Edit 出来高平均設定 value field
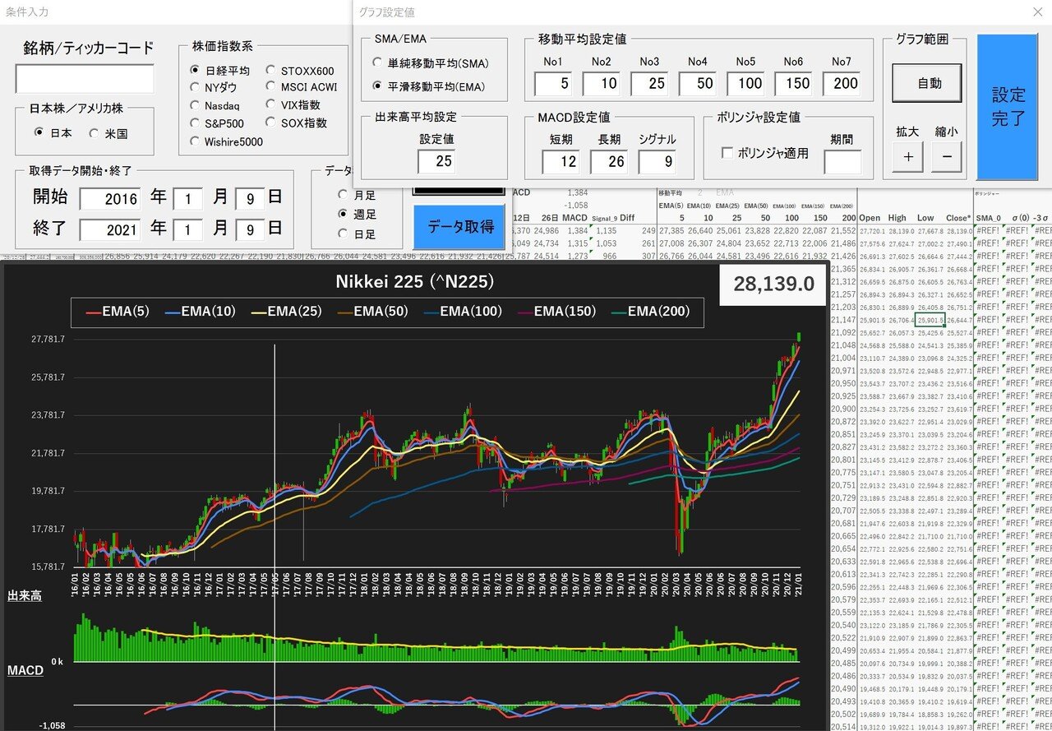This screenshot has height=731, width=1052. click(x=436, y=161)
